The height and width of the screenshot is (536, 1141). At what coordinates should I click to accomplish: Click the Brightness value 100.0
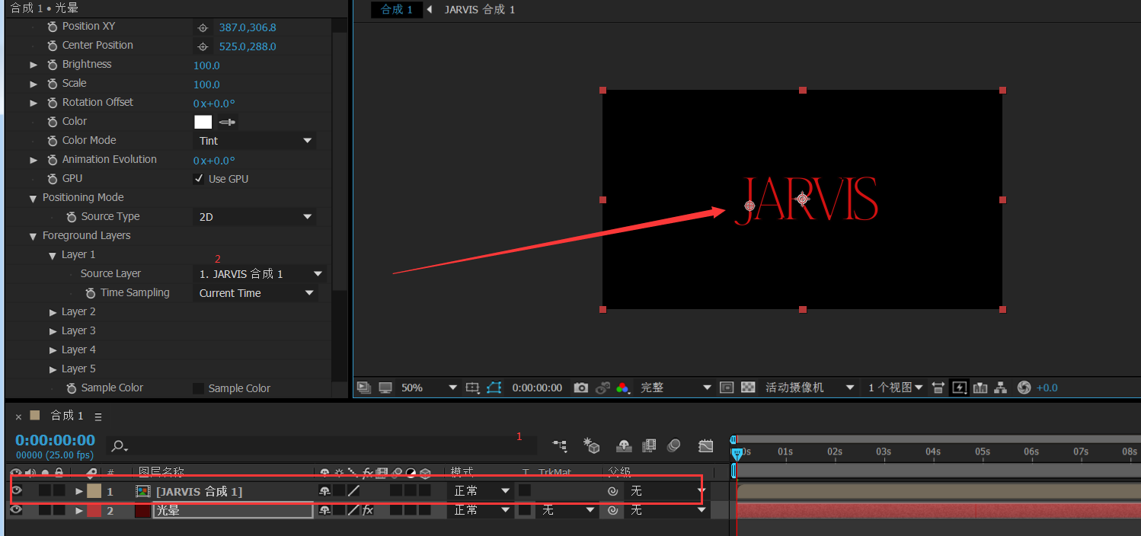click(206, 65)
